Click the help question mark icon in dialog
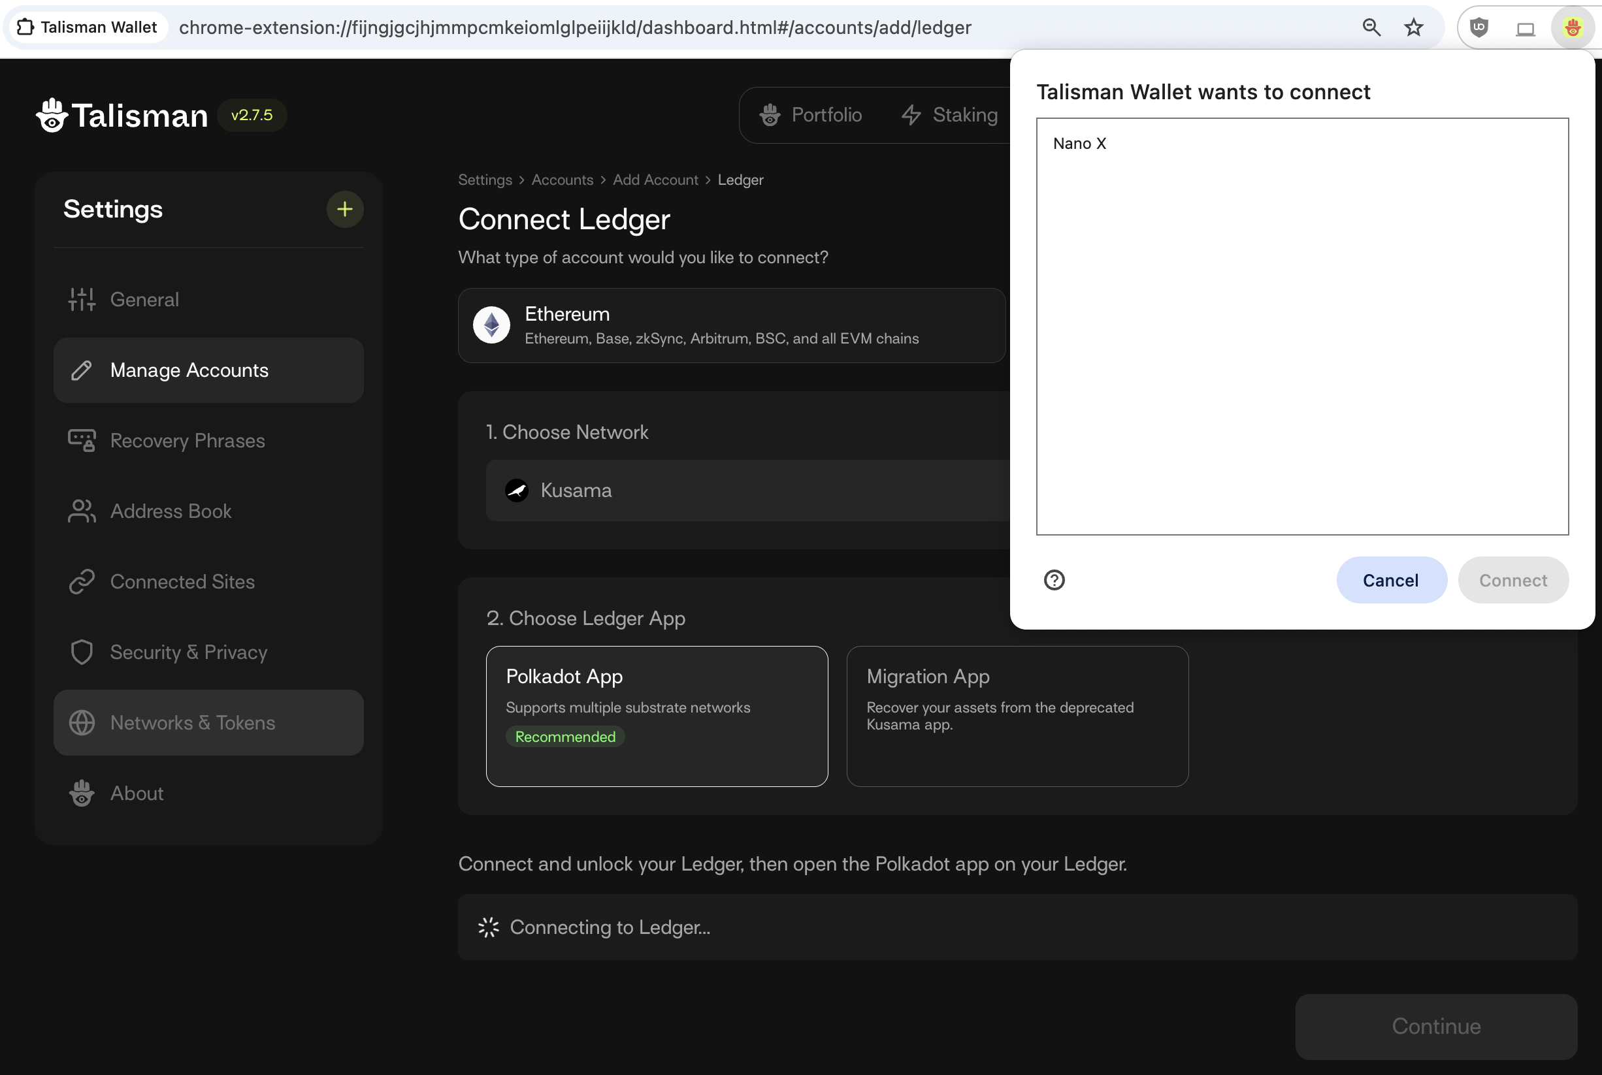The image size is (1602, 1075). click(x=1054, y=580)
